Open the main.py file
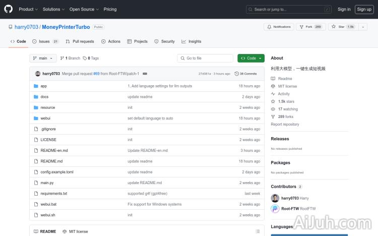378x236 pixels. coord(47,183)
